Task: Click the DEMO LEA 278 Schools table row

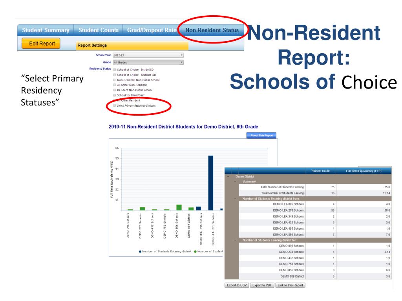Action: pos(315,210)
